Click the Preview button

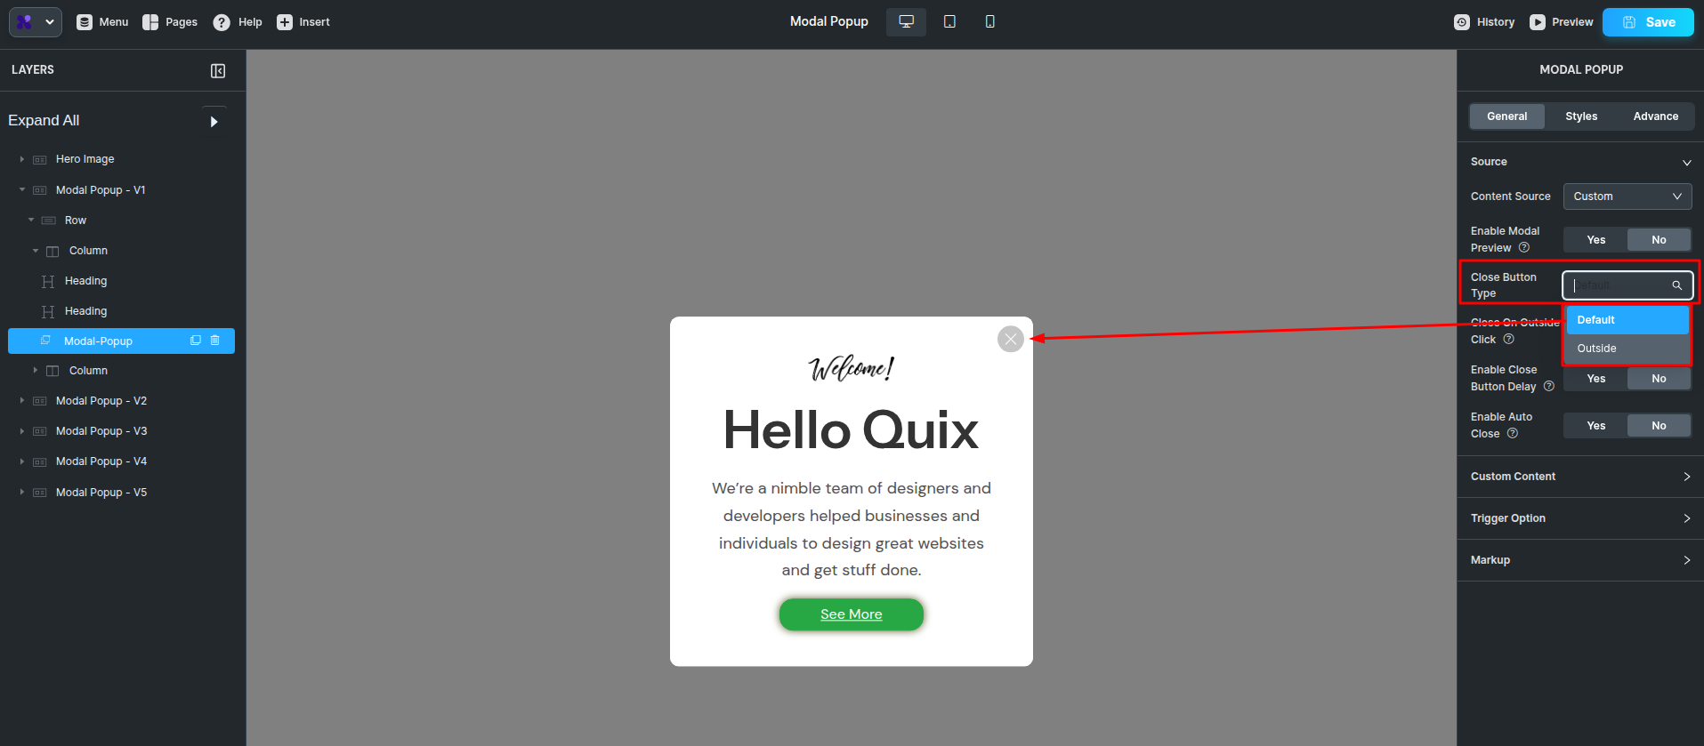[1562, 22]
